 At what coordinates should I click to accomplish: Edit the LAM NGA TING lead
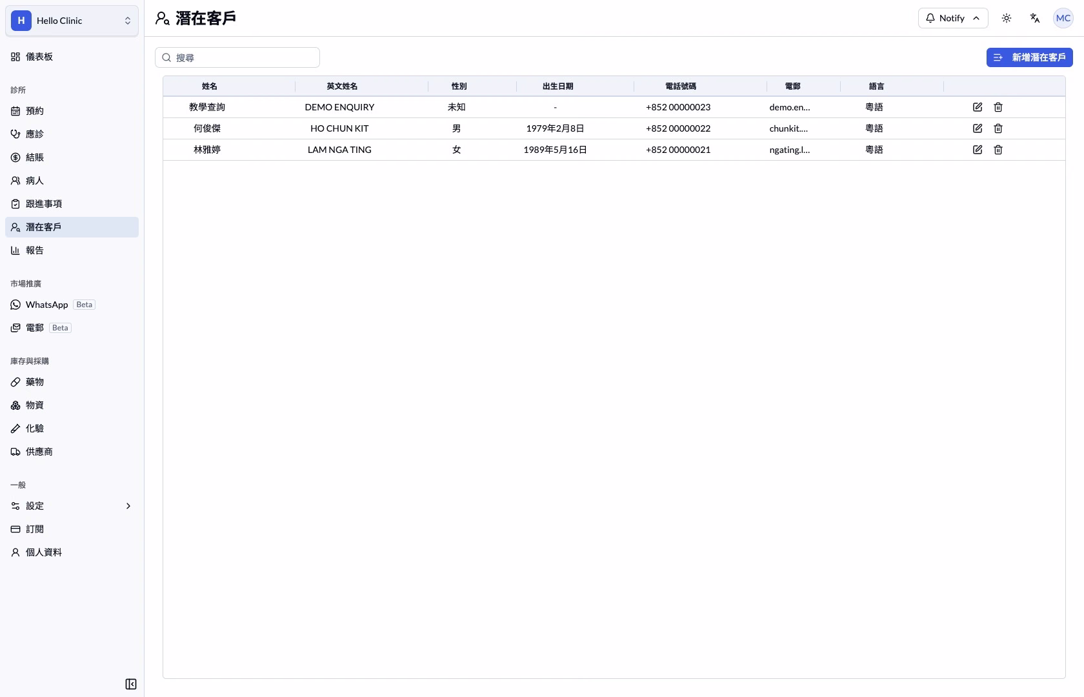tap(978, 150)
